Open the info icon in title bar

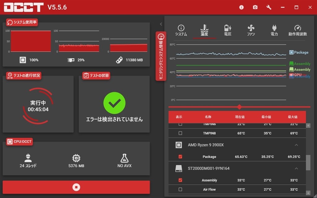[241, 7]
